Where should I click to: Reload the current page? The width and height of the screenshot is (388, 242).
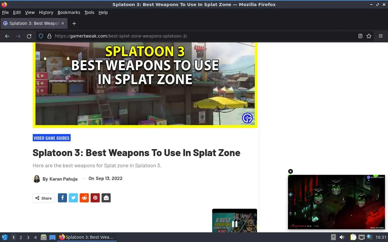click(x=29, y=36)
